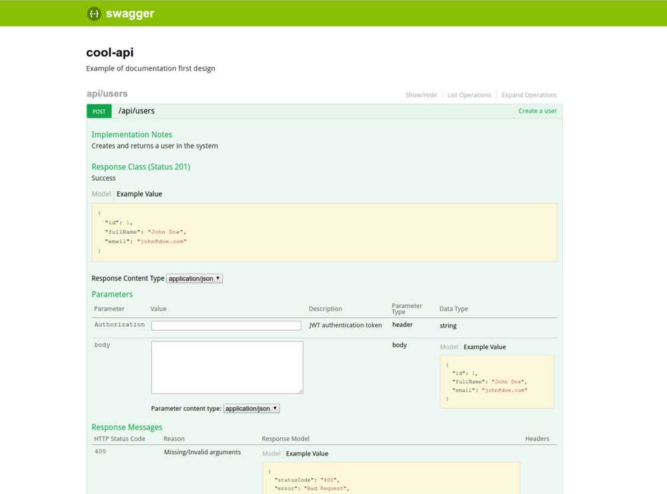Viewport: 667px width, 494px height.
Task: Click 'JWT authentication token' description
Action: 346,325
